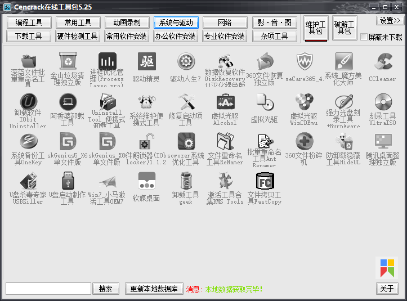The height and width of the screenshot is (301, 407).
Task: Open the 动画录制 category
Action: coord(127,23)
